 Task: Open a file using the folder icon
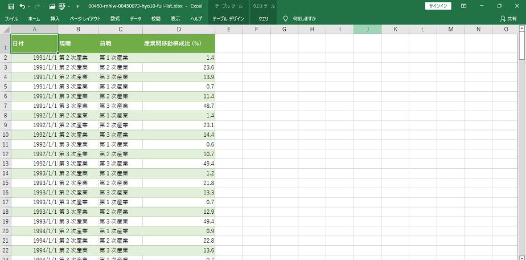(52, 6)
